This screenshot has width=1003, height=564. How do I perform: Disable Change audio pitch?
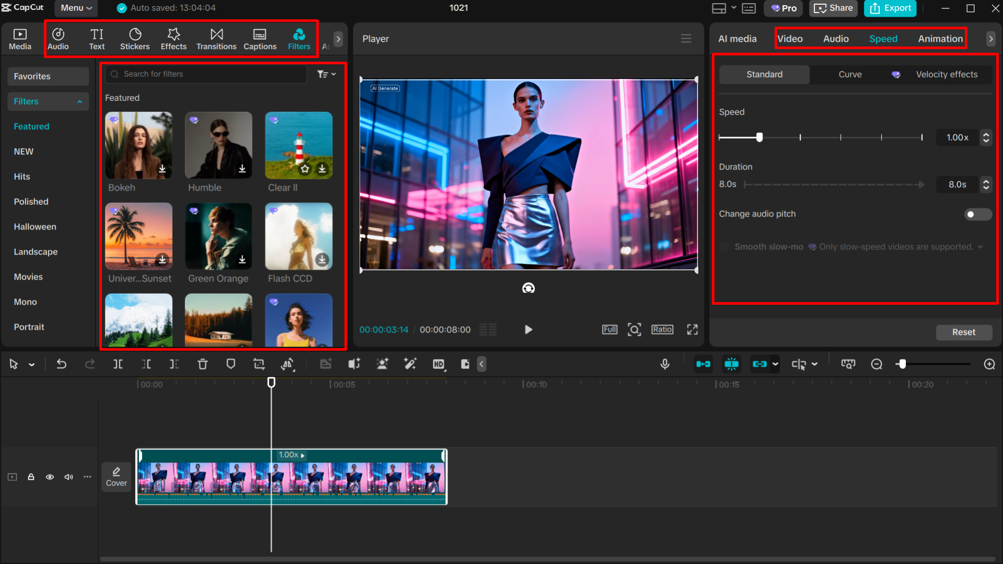977,214
